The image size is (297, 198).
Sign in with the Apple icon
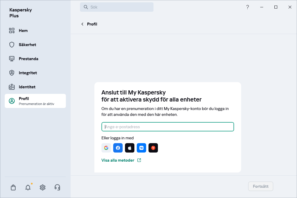pos(130,148)
